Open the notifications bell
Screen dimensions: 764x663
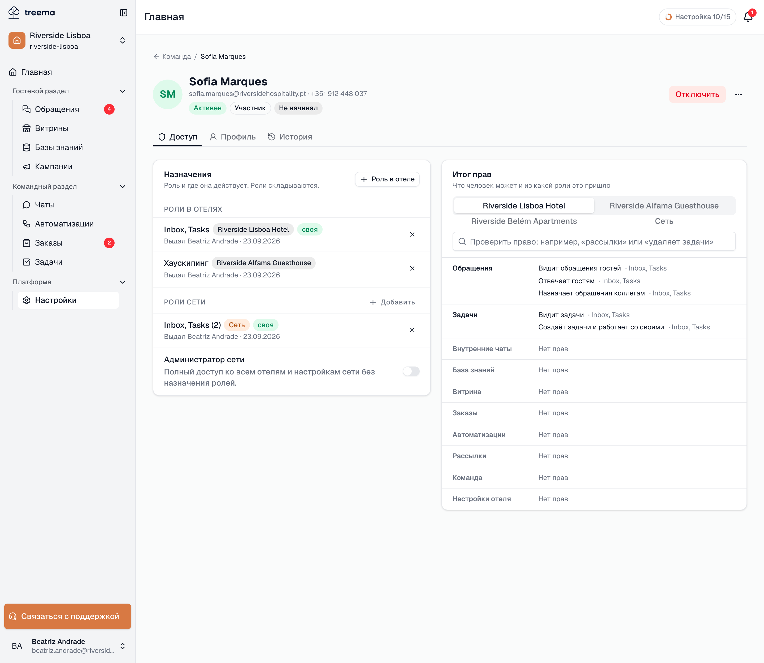pyautogui.click(x=748, y=17)
